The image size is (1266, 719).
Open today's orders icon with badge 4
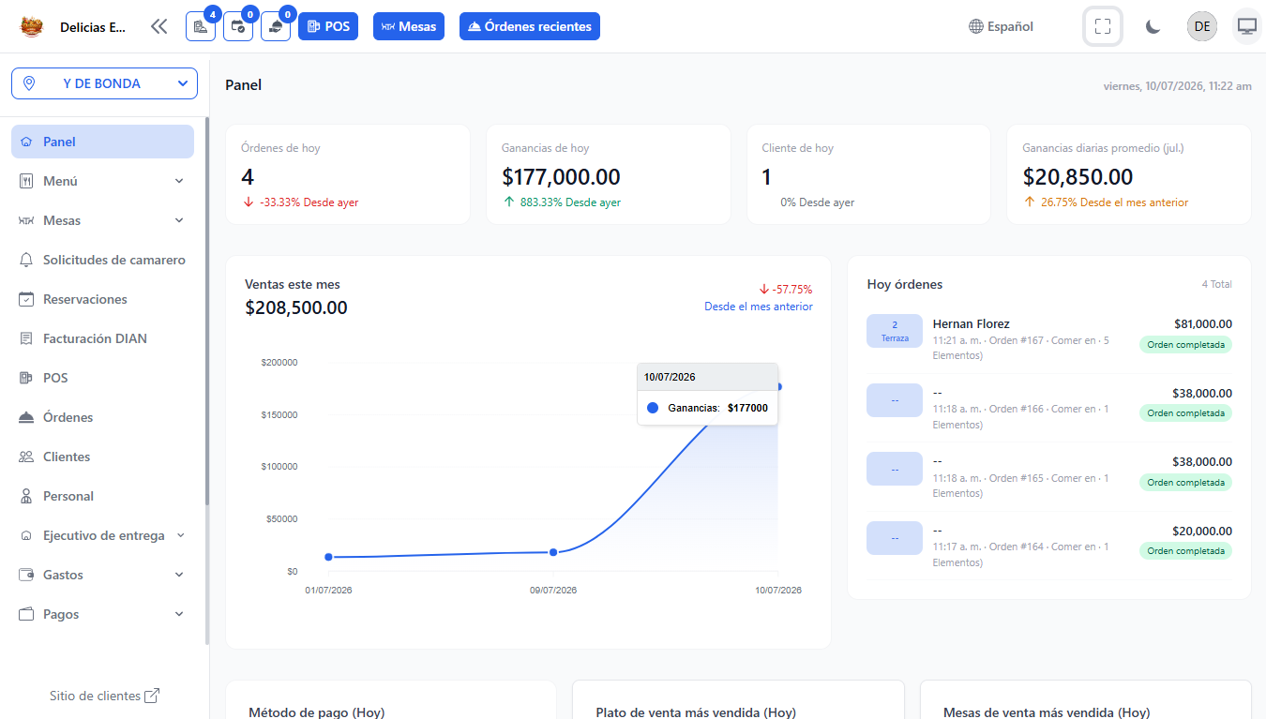[x=201, y=26]
